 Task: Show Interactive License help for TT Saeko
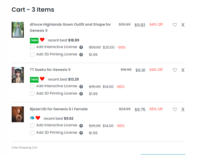pyautogui.click(x=81, y=87)
